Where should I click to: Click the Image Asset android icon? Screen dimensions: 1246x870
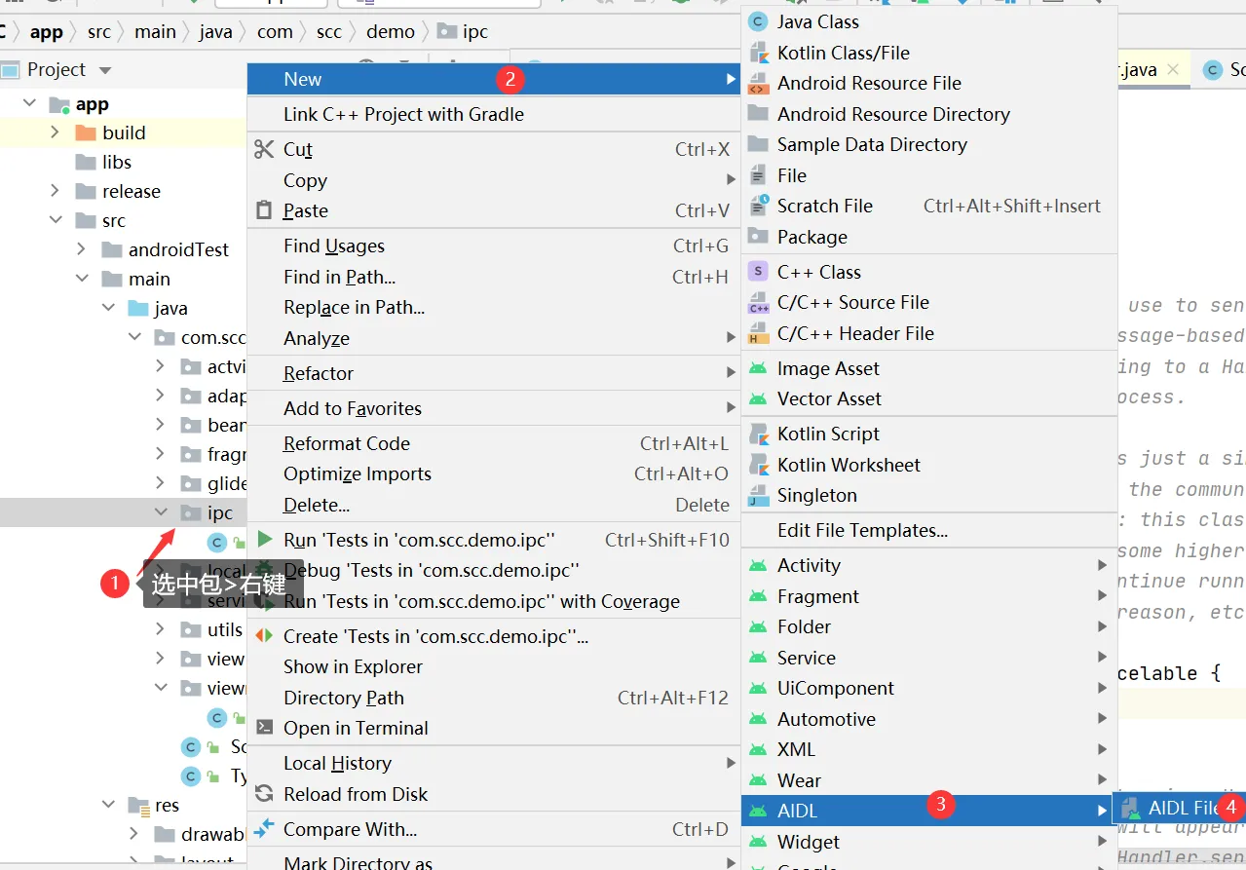758,368
